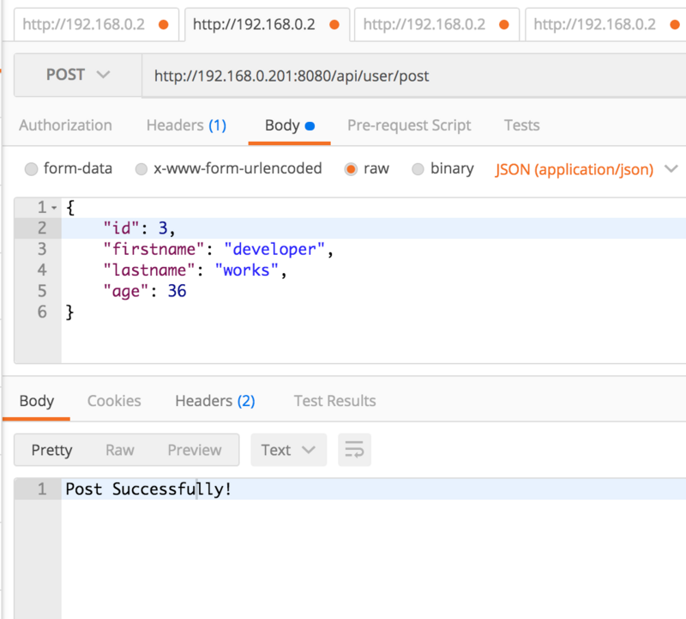Click the wrap lines icon beside Text dropdown

[354, 449]
